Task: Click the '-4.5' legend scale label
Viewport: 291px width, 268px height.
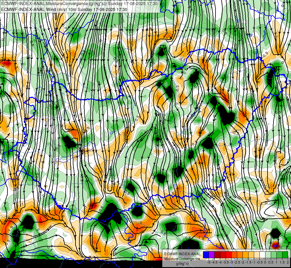Action: 214,262
